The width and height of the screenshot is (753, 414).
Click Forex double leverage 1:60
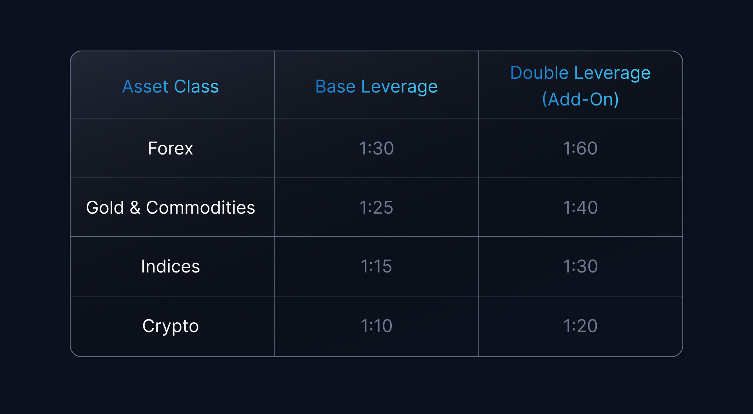pos(580,148)
